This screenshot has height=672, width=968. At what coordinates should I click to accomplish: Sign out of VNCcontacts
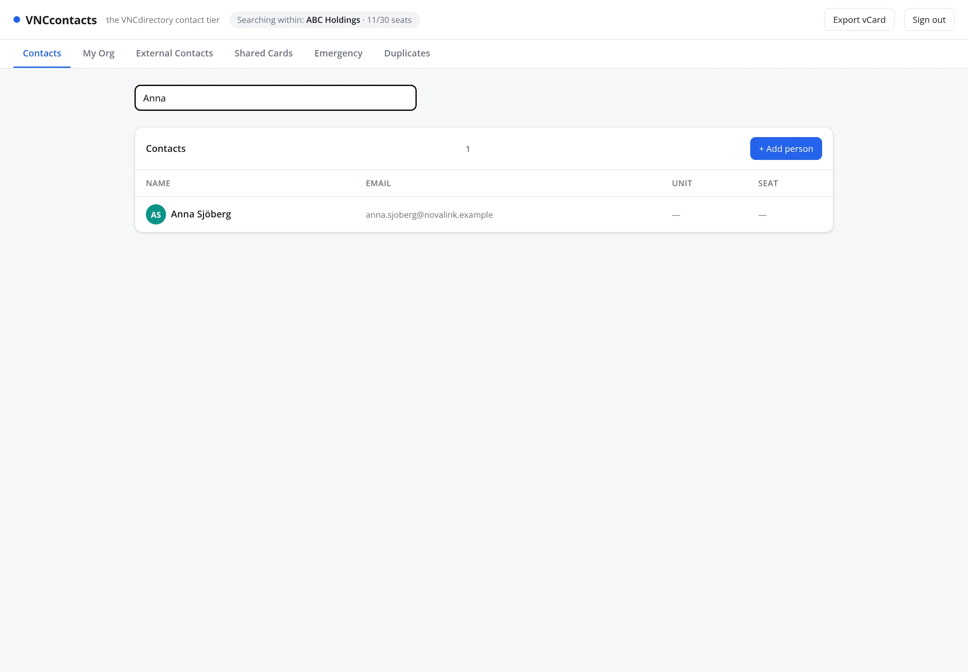click(929, 20)
